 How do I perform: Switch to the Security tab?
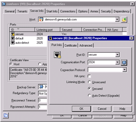106,11
